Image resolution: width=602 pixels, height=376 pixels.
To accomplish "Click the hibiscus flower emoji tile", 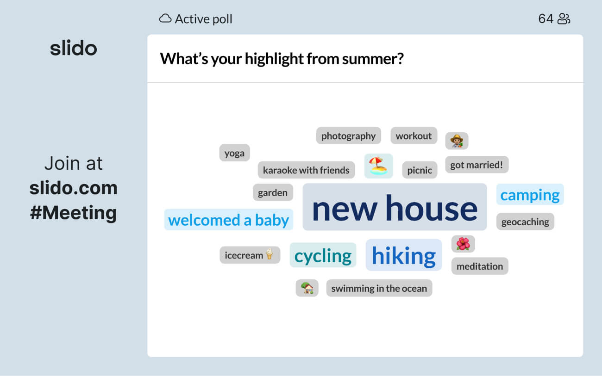I will point(463,244).
